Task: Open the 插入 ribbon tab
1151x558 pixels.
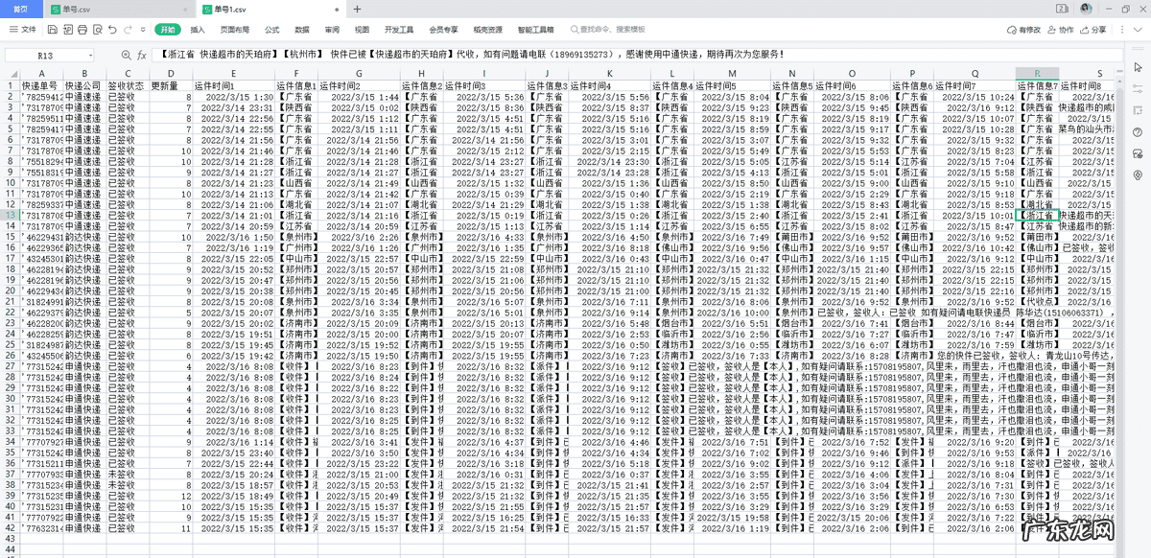Action: [198, 30]
